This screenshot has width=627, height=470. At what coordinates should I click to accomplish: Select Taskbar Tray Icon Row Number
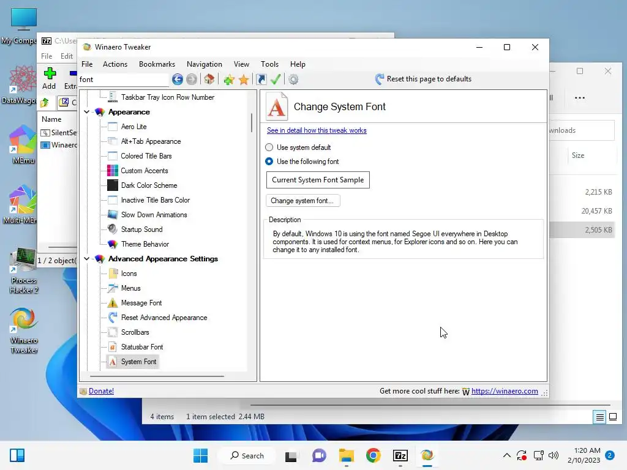tap(168, 97)
